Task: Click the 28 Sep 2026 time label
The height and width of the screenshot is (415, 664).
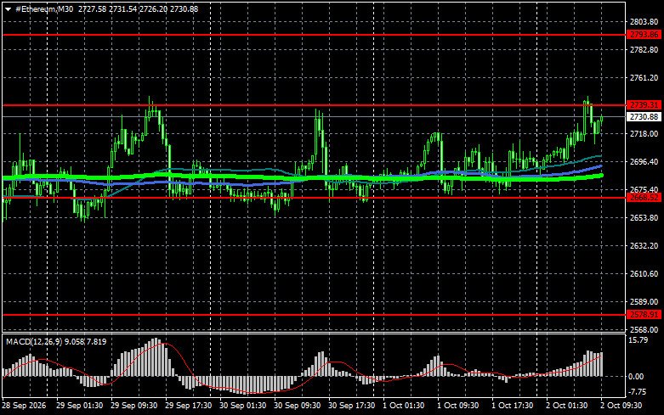Action: 24,406
